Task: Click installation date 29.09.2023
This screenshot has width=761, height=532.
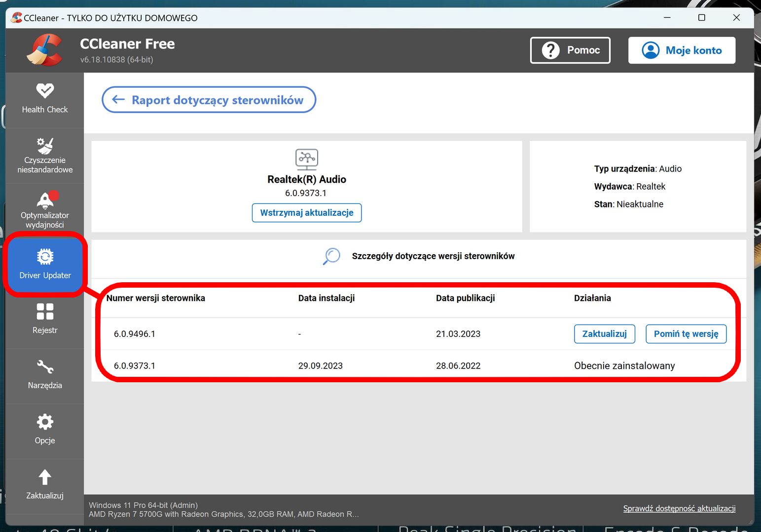Action: click(x=321, y=366)
